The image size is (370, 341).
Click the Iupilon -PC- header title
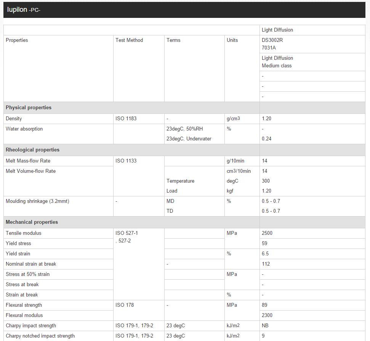24,10
